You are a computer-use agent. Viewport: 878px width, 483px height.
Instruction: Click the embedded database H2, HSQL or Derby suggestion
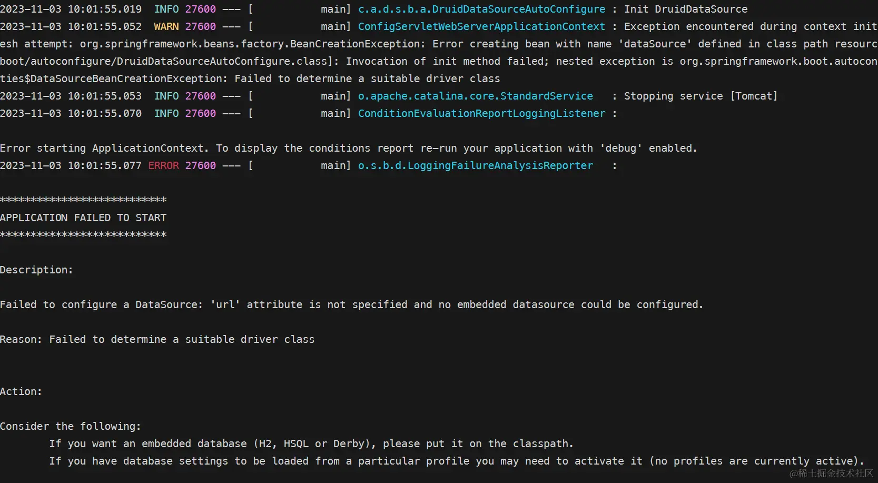point(311,443)
